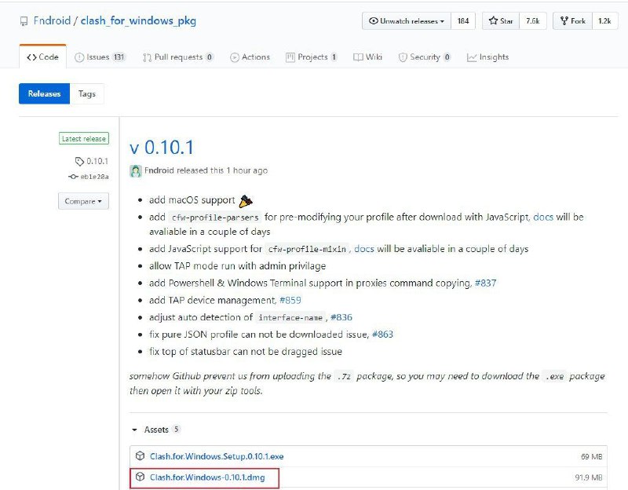
Task: View the 7.6k stargazers count
Action: click(x=532, y=21)
